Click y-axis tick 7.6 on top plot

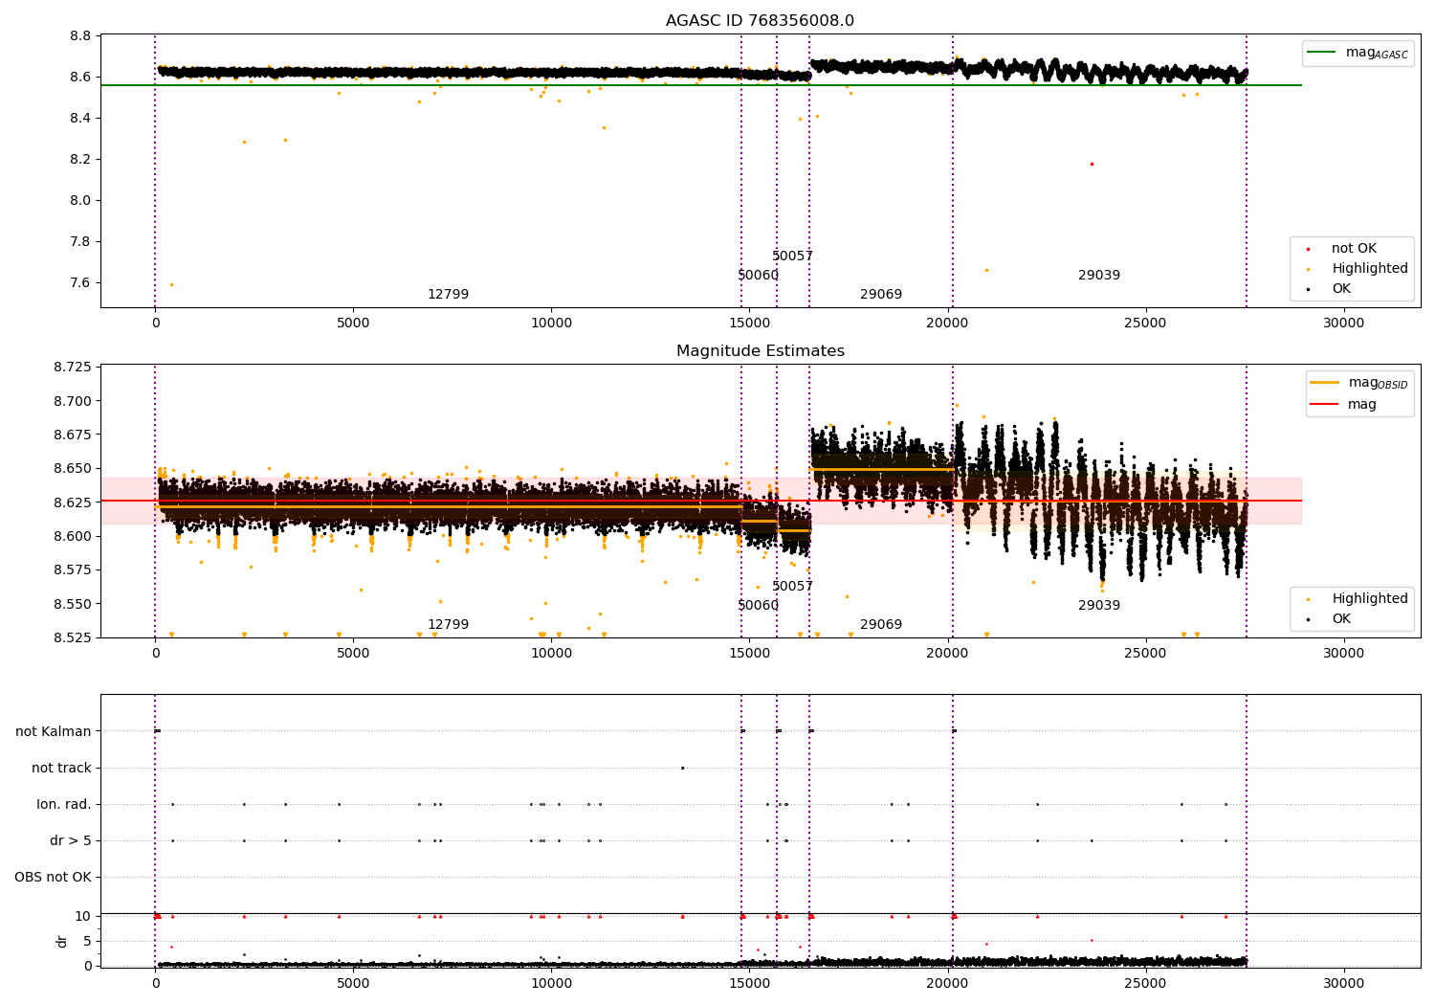click(80, 283)
